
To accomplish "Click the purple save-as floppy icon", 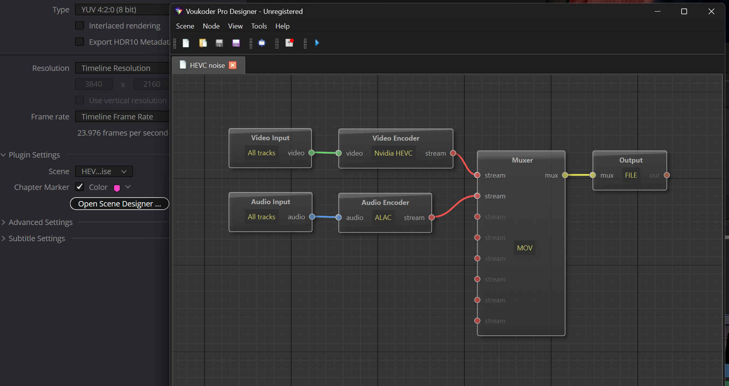I will pyautogui.click(x=236, y=43).
